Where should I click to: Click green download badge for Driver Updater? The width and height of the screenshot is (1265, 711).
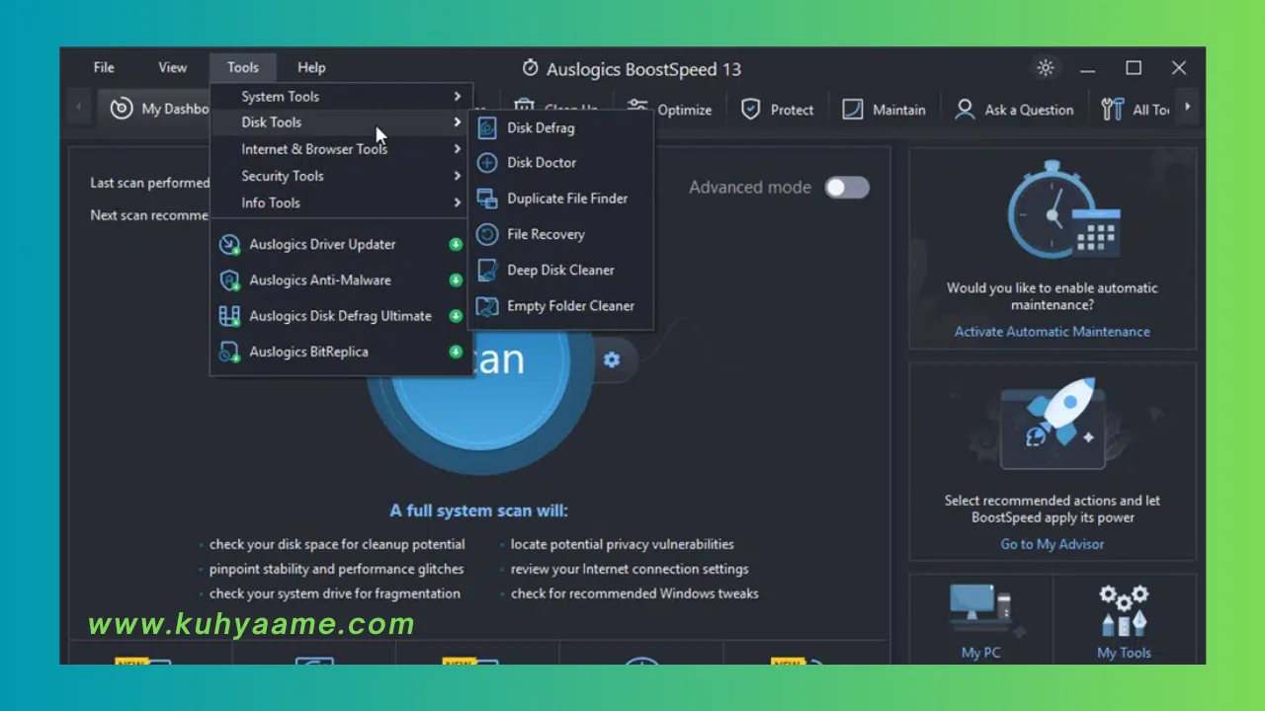tap(456, 244)
